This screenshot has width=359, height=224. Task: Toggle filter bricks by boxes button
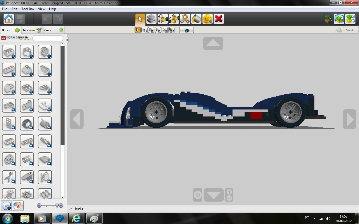(x=6, y=206)
